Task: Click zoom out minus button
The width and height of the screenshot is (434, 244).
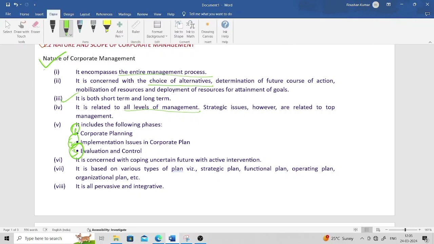Action: pyautogui.click(x=387, y=230)
